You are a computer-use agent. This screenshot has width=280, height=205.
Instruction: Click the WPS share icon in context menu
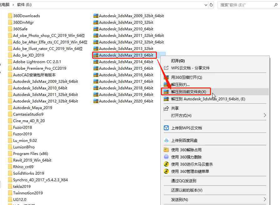166,68
